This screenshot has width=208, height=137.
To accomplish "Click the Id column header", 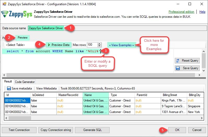I will 17,95.
